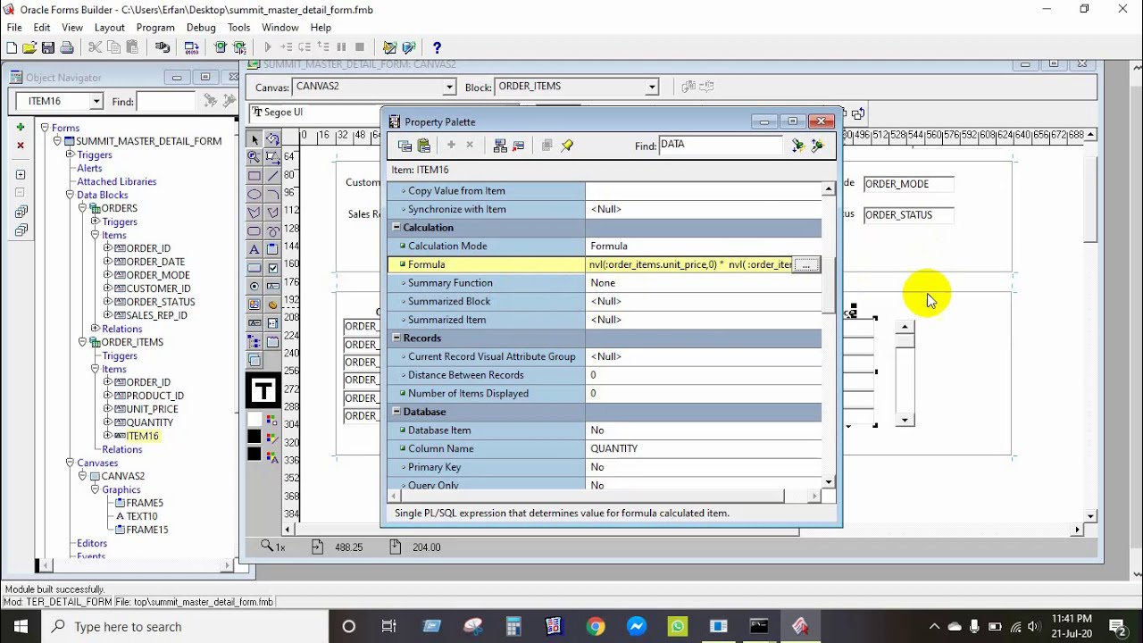
Task: Click the Column Name value QUANTITY
Action: pyautogui.click(x=614, y=449)
